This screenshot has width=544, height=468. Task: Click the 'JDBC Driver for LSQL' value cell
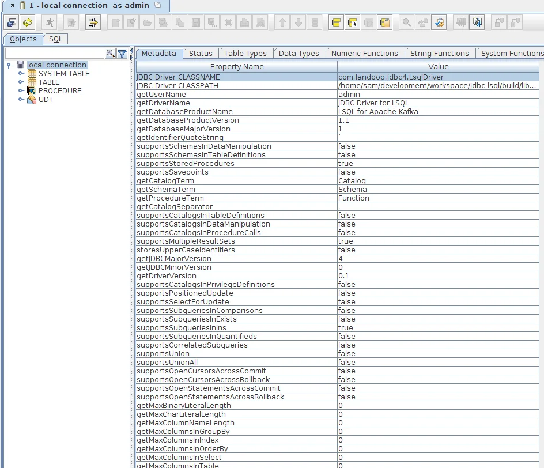(438, 103)
